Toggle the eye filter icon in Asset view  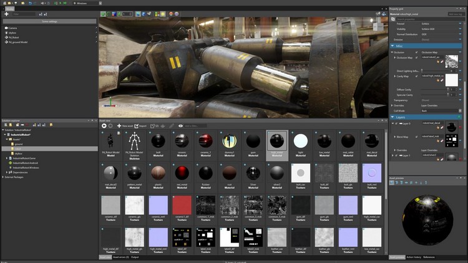pos(181,125)
